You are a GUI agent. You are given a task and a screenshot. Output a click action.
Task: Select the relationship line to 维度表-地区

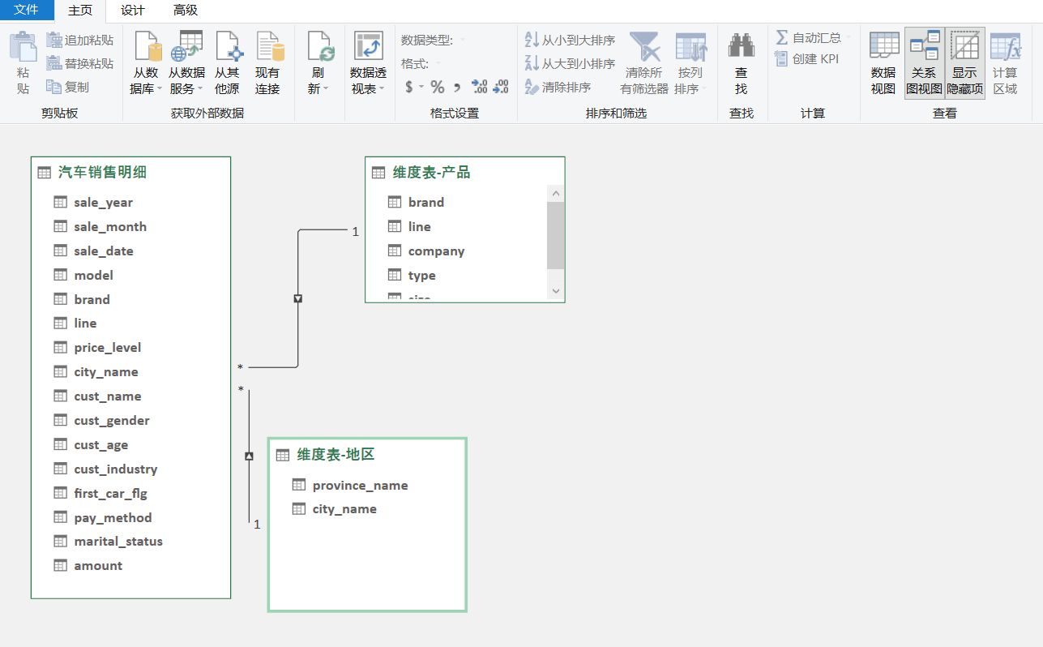click(x=249, y=456)
